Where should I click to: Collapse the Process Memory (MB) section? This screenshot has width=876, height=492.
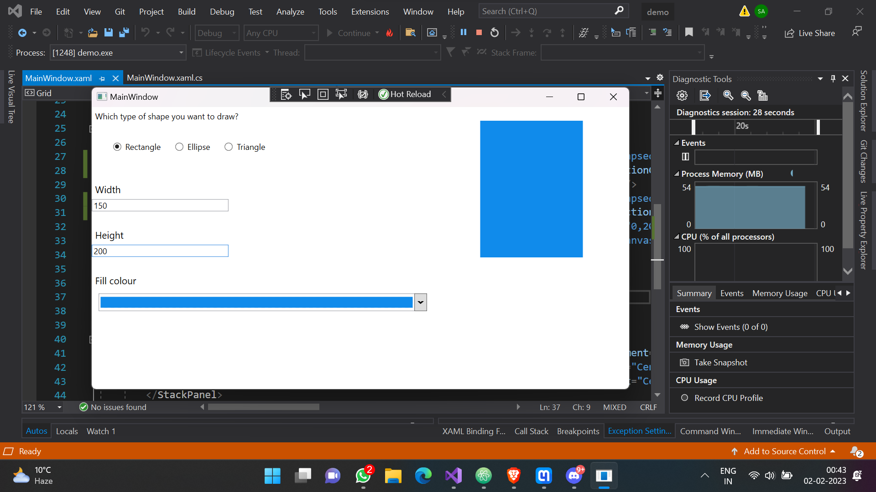(x=677, y=174)
